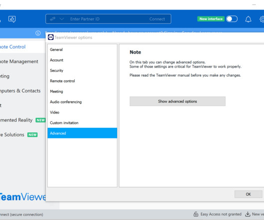Select the General options category
The image size is (264, 220).
click(82, 50)
